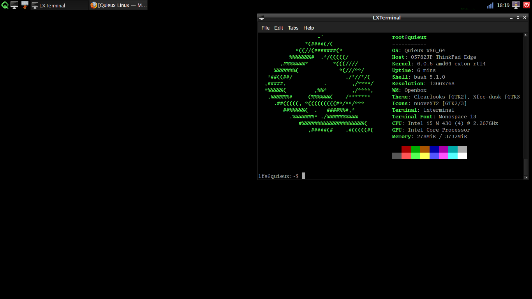Click the "nuoveXT2 [GTK2/3]" icons value
This screenshot has width=532, height=299.
(x=440, y=104)
